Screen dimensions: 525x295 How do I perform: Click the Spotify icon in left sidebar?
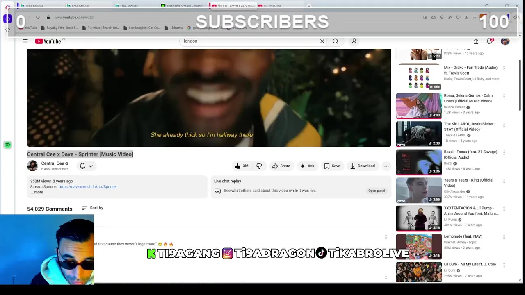click(7, 145)
